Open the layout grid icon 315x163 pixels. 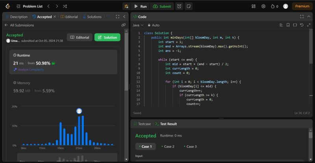click(x=254, y=6)
